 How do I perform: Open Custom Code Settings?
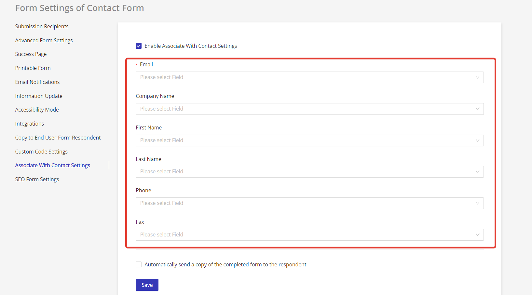pos(41,152)
